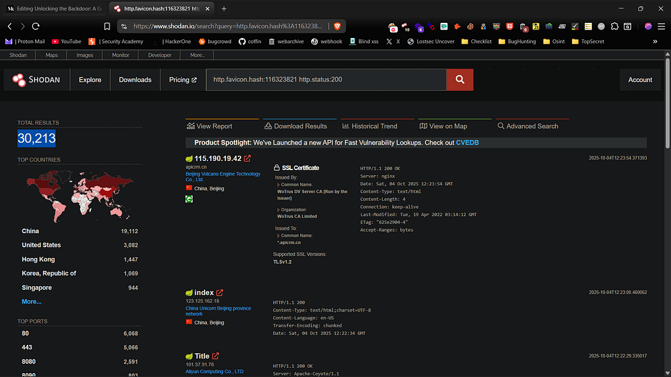
Task: Open the browser Extensions puzzle icon
Action: point(614,26)
